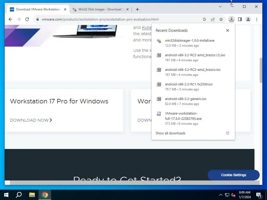Open the taskbar clock showing 8:09 AM

(245, 195)
